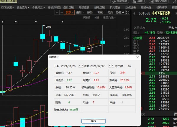The image size is (177, 127).
Task: Click the 均价 2.64 cell
Action: [x=122, y=72]
